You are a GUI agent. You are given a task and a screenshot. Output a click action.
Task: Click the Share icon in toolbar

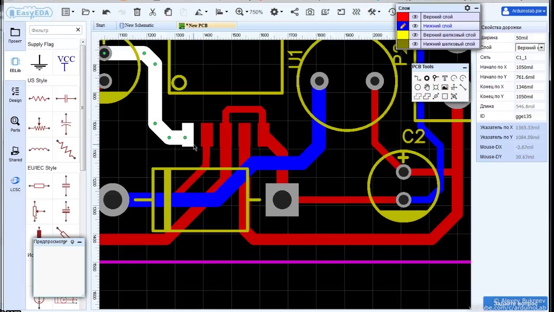[294, 12]
